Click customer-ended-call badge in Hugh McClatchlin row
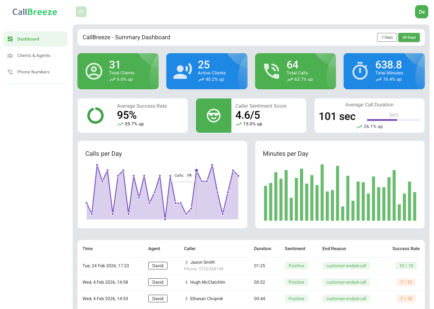Screen dimensions: 434x309 pos(346,282)
